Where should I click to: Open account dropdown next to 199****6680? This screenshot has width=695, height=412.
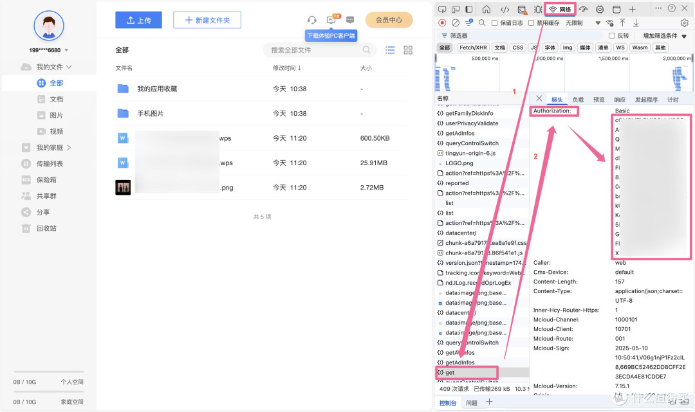point(66,50)
